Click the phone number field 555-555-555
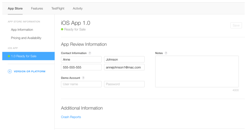 81,67
